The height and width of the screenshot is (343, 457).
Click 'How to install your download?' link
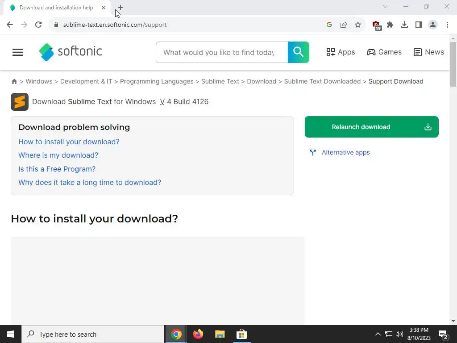[69, 142]
